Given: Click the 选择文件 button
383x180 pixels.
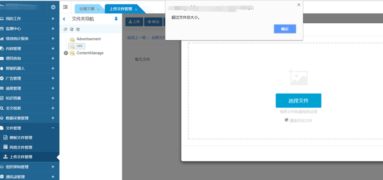Looking at the screenshot, I should pos(298,101).
